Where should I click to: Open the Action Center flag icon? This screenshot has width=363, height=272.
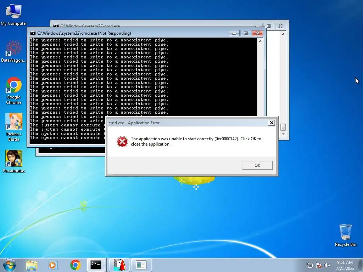point(319,265)
